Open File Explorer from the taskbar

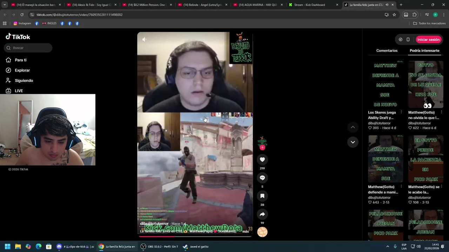[x=18, y=246]
